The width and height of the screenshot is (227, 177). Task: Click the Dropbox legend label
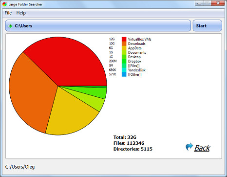point(134,62)
